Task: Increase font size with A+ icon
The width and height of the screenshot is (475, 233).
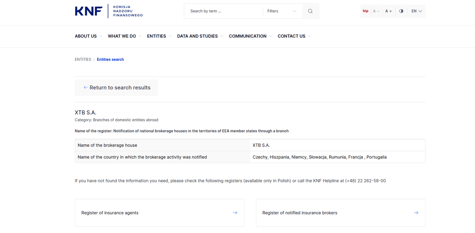Action: point(389,11)
